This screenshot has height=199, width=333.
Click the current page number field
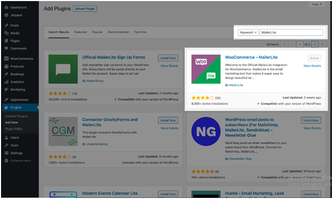pos(300,44)
